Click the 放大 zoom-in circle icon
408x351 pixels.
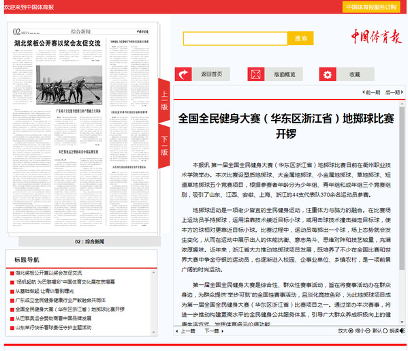(x=351, y=331)
